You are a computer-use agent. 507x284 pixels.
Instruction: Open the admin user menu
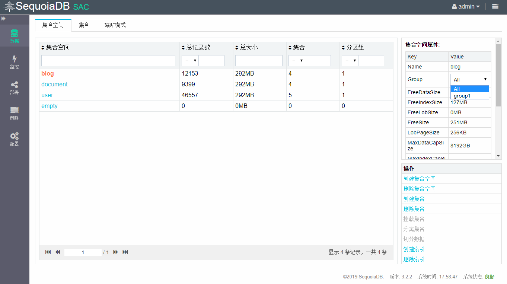click(x=466, y=6)
